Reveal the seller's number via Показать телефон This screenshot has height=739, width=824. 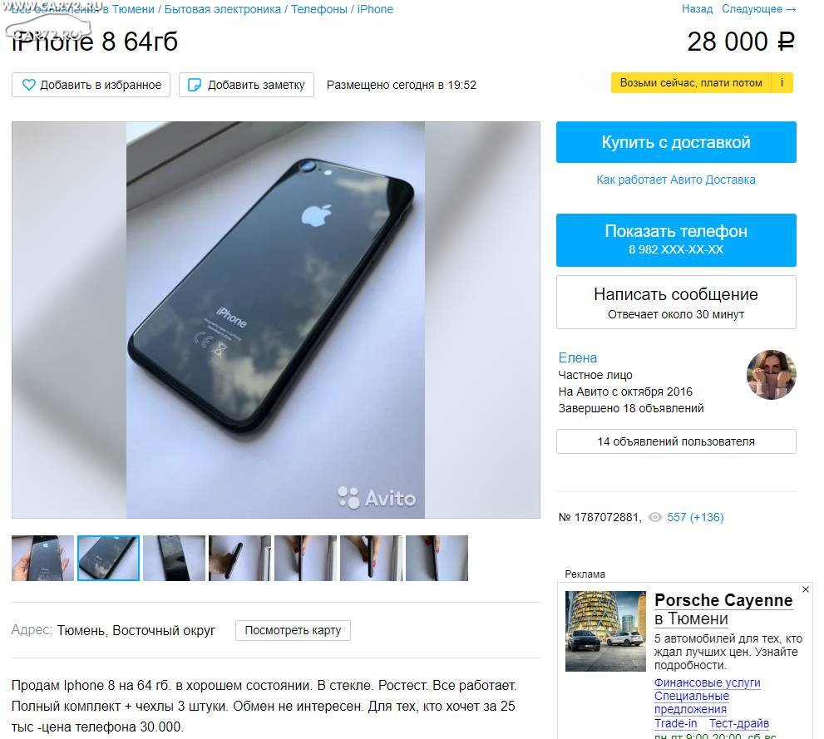(x=676, y=239)
